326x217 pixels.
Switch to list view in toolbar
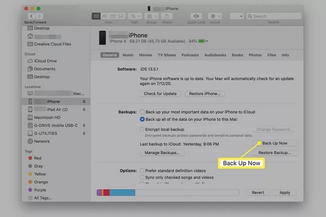104,16
